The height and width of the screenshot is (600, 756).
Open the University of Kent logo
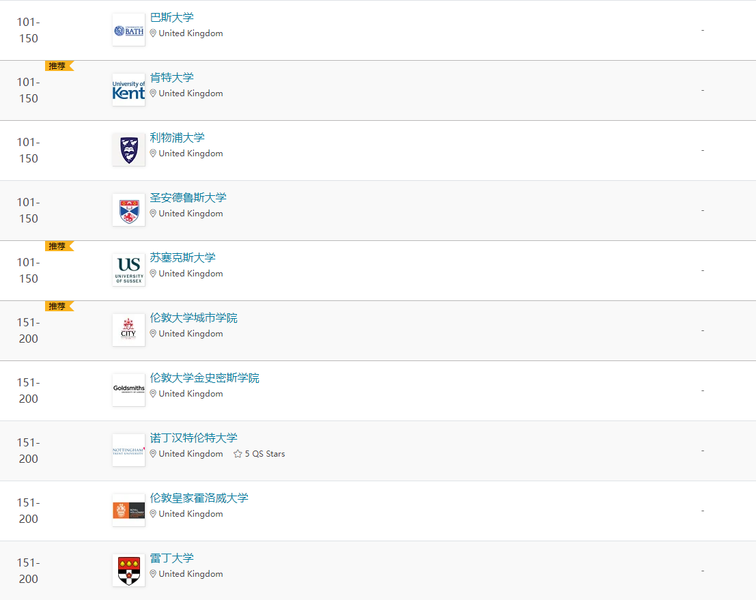click(x=129, y=89)
